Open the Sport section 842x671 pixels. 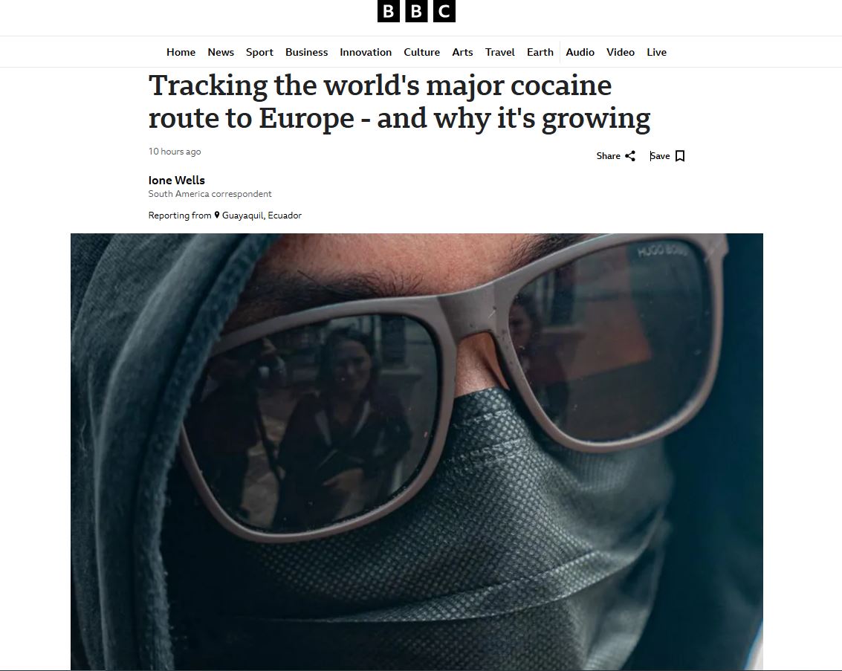[259, 52]
